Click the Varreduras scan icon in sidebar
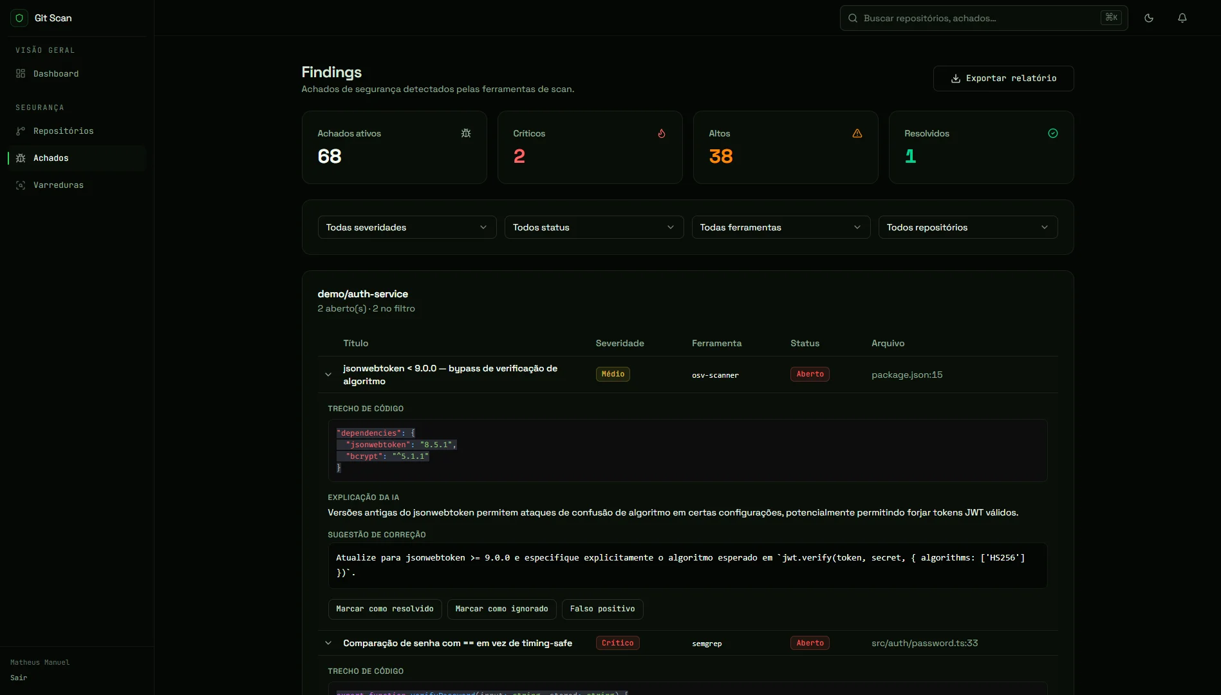This screenshot has width=1221, height=695. [21, 185]
